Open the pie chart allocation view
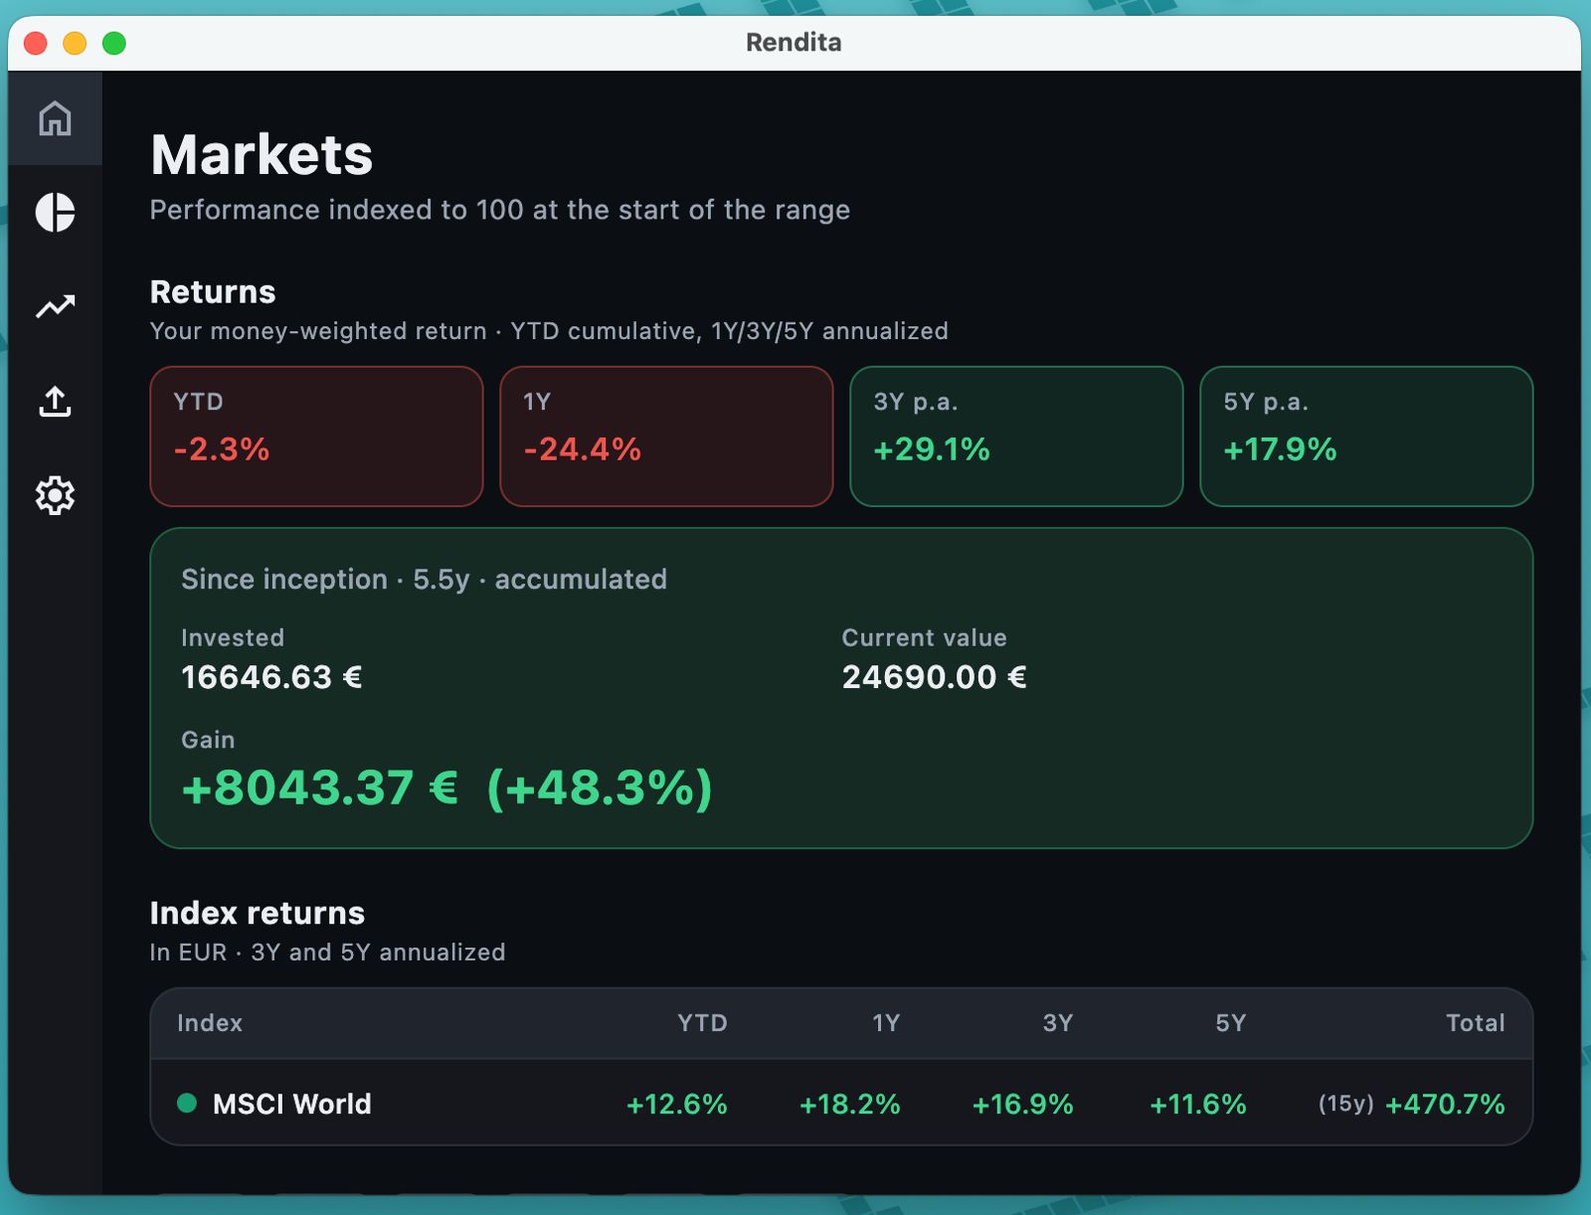 click(x=55, y=213)
